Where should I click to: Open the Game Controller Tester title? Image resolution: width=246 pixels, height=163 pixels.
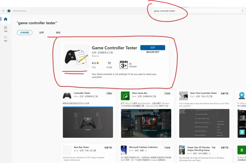tap(114, 48)
